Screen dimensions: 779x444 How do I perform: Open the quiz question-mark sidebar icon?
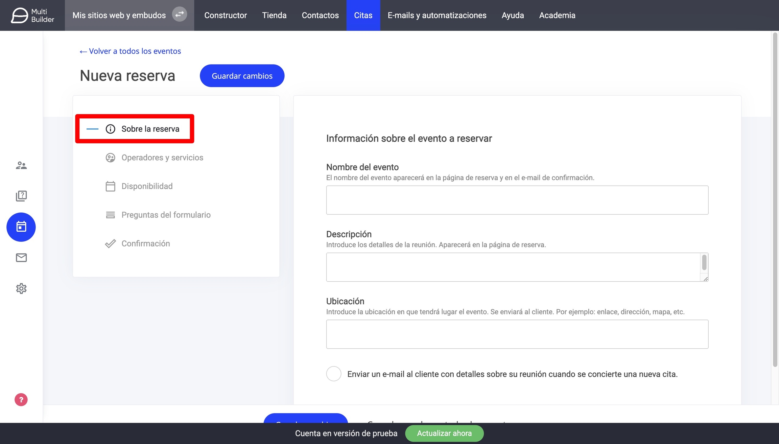tap(21, 196)
